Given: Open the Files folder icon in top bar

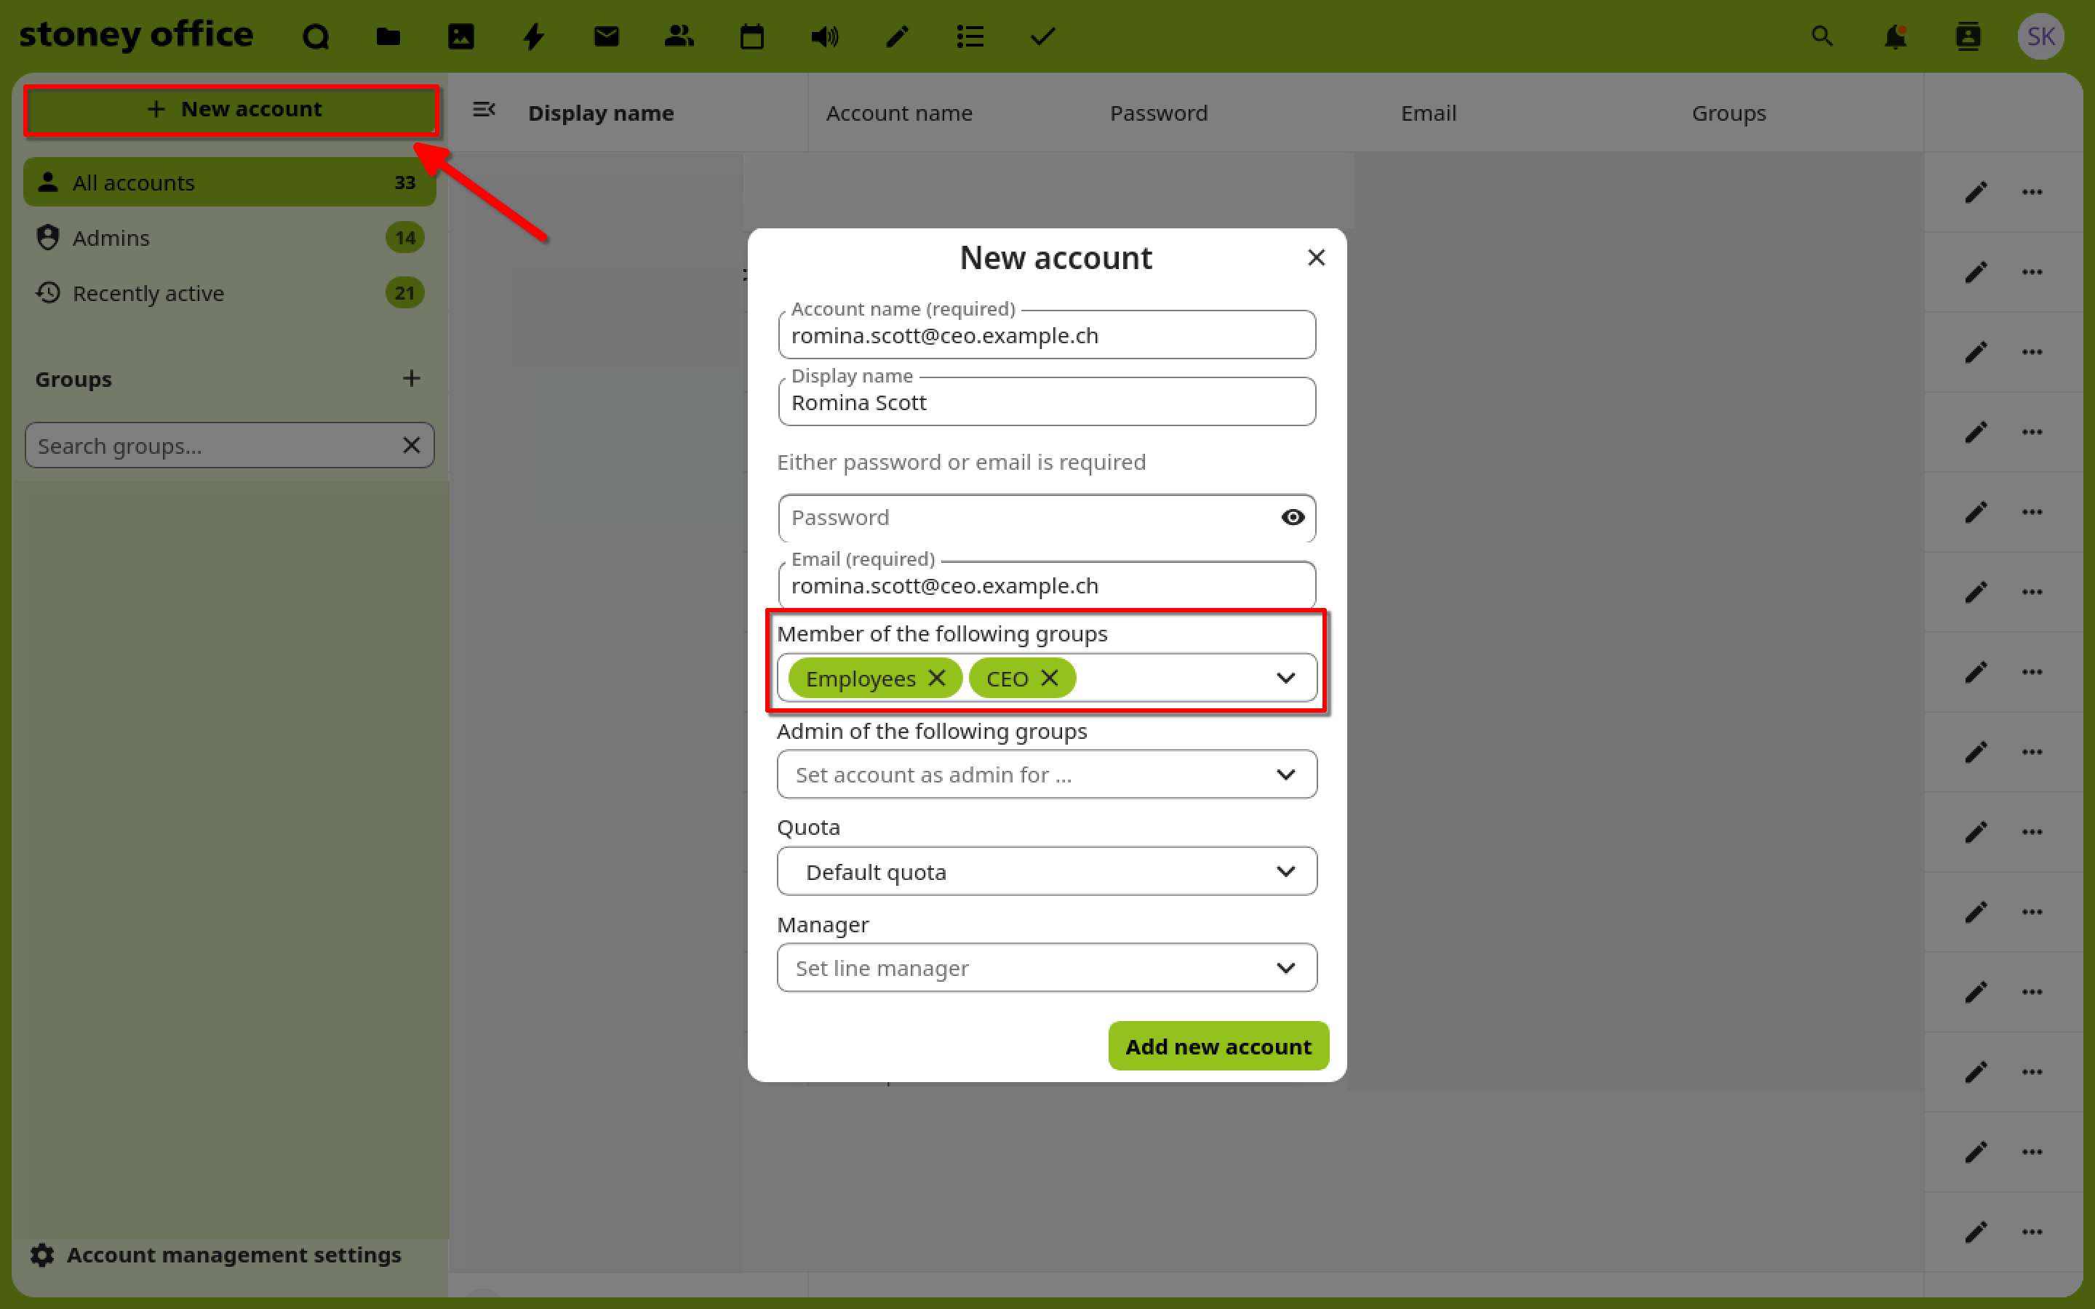Looking at the screenshot, I should 388,36.
